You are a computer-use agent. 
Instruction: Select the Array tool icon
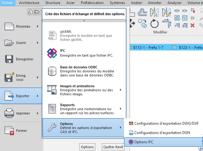click(x=177, y=18)
